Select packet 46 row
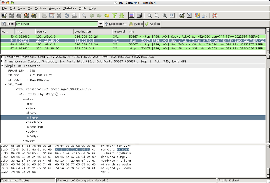Image resolution: width=270 pixels, height=183 pixels. 133,44
